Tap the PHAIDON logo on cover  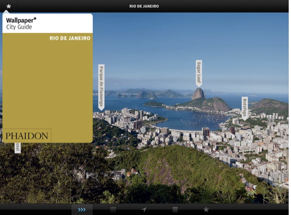click(x=27, y=136)
